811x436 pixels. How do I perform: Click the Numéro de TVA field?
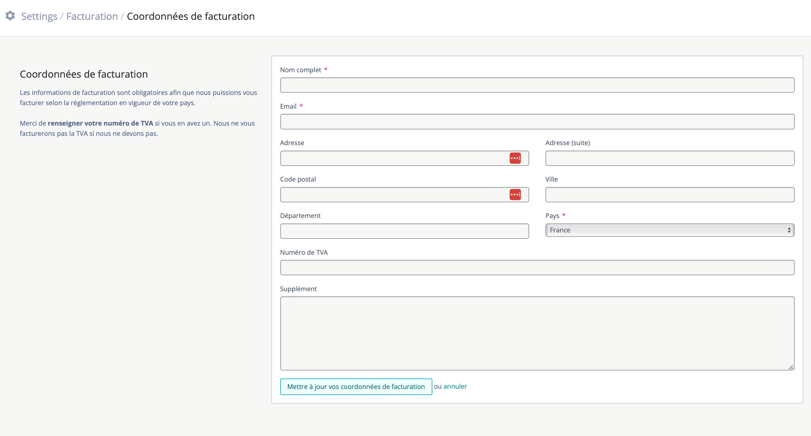537,268
